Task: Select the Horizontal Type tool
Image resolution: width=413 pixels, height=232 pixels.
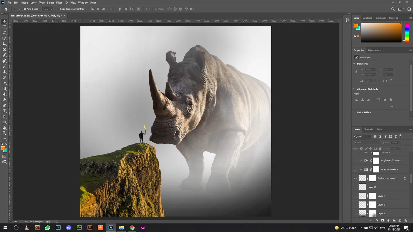Action: pyautogui.click(x=4, y=111)
